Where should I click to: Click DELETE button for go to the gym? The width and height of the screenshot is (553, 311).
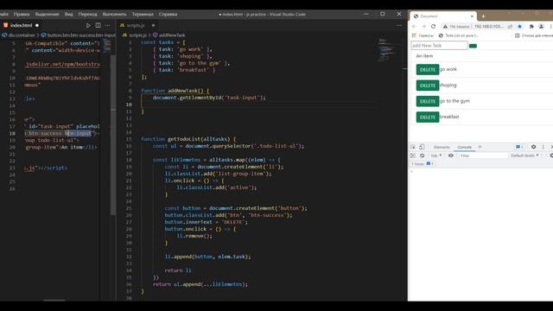pyautogui.click(x=428, y=101)
